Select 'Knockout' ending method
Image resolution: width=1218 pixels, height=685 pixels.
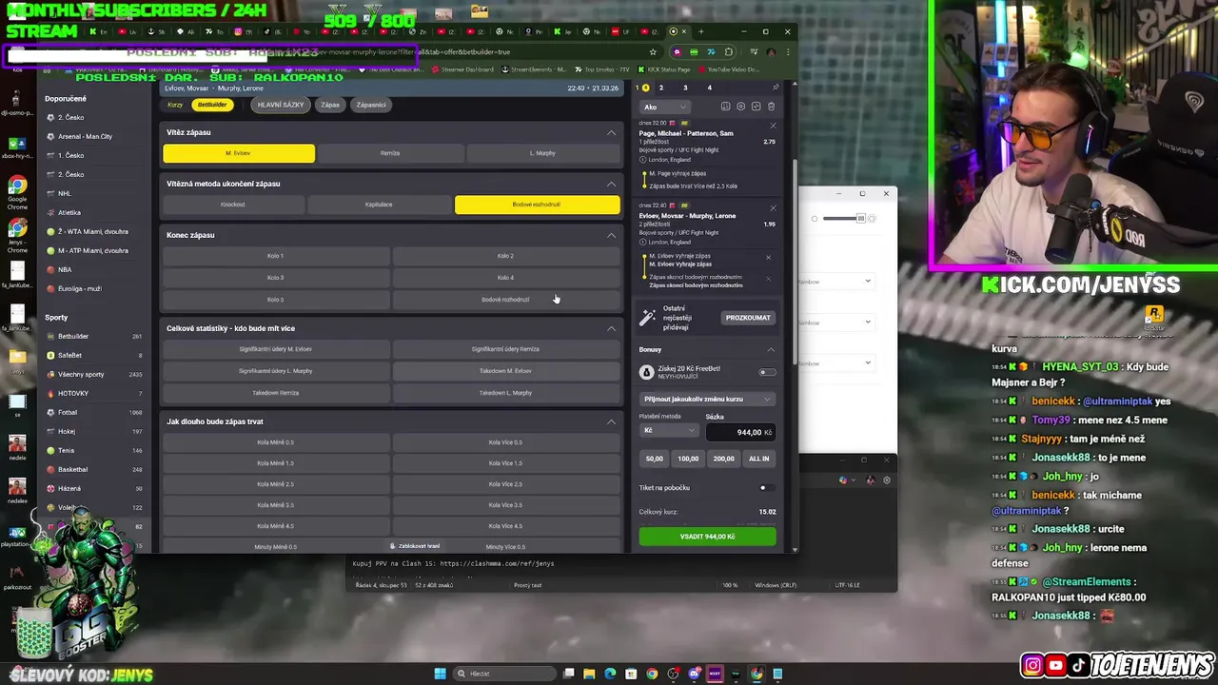(233, 205)
